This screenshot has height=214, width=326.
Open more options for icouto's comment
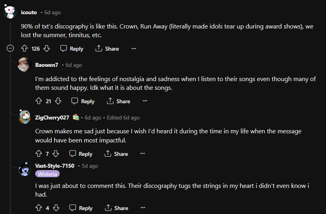click(134, 49)
